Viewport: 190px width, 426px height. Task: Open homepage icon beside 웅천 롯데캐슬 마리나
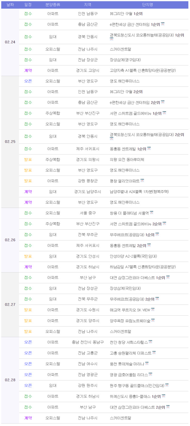tap(147, 363)
